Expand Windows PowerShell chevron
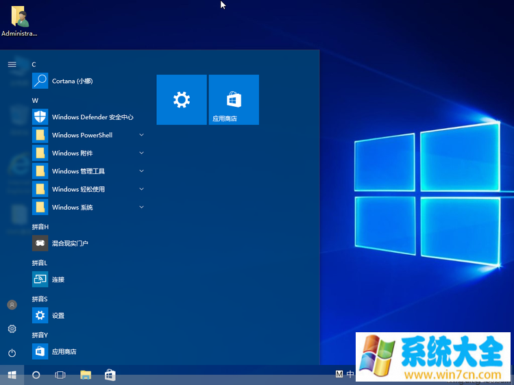Image resolution: width=514 pixels, height=385 pixels. point(142,135)
